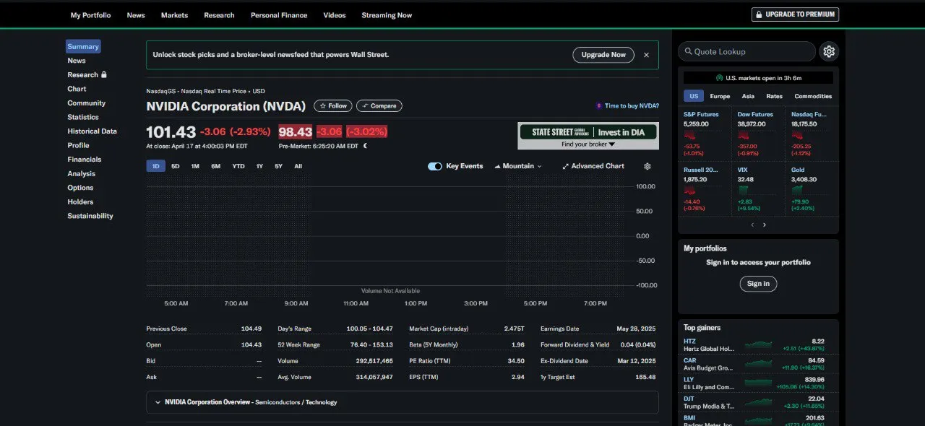The height and width of the screenshot is (426, 925).
Task: Switch markets panel to Asia tab
Action: point(748,96)
